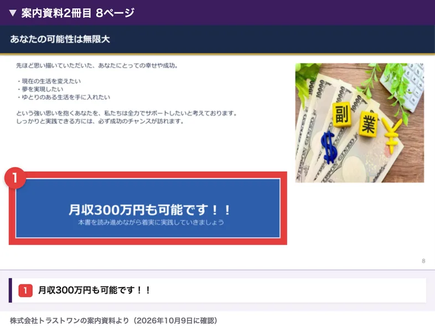Open the 副業 money photo thumbnail
The height and width of the screenshot is (332, 435).
(x=360, y=123)
